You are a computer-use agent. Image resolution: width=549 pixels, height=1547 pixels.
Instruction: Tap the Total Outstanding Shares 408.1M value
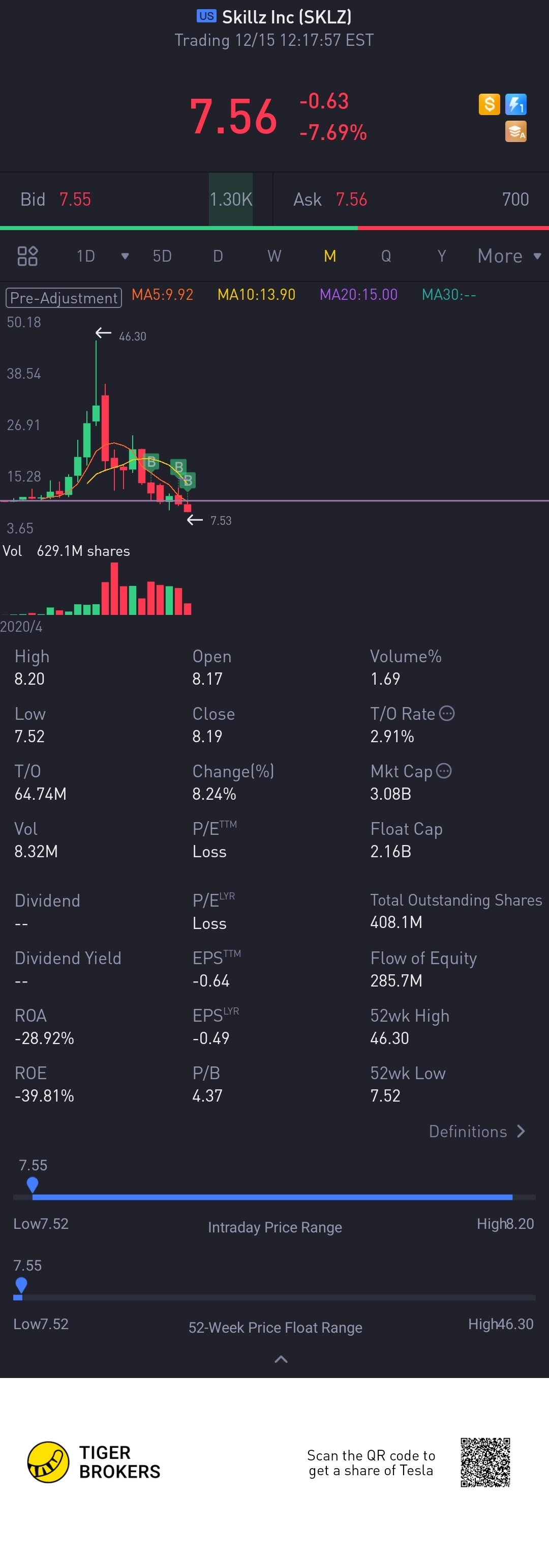point(396,922)
